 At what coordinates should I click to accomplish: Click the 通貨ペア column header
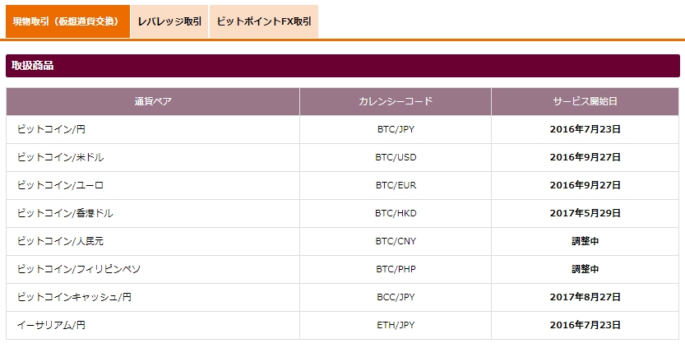coord(153,102)
